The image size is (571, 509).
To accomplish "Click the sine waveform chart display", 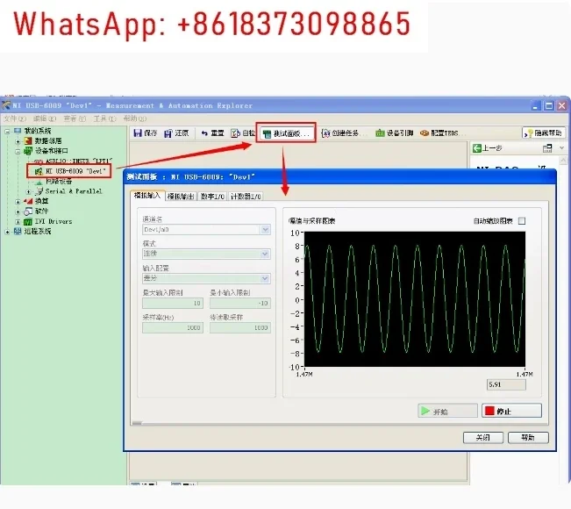I will point(415,299).
